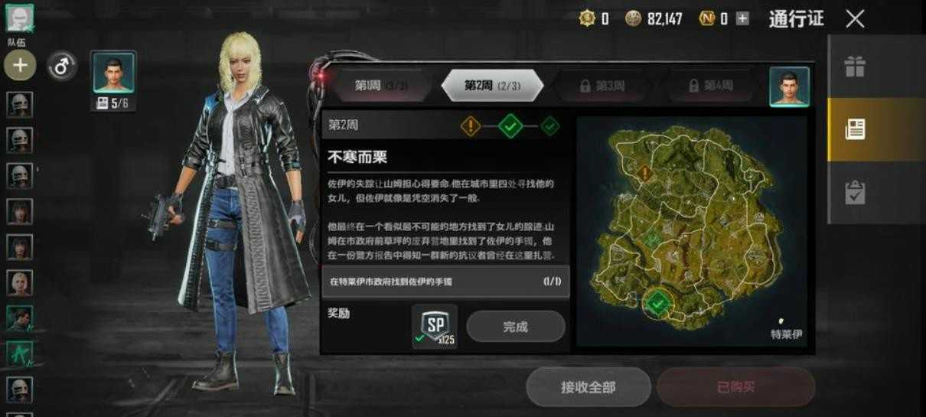Select the character portrait showing 5/6
926x417 pixels.
114,81
